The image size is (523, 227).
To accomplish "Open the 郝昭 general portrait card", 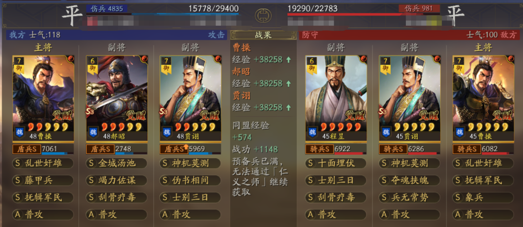I will tap(117, 98).
